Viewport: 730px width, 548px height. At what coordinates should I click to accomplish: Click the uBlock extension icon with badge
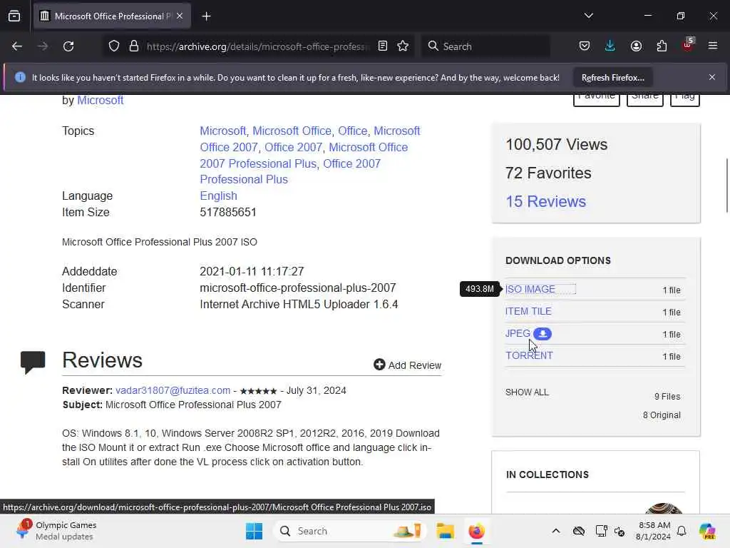coord(688,45)
